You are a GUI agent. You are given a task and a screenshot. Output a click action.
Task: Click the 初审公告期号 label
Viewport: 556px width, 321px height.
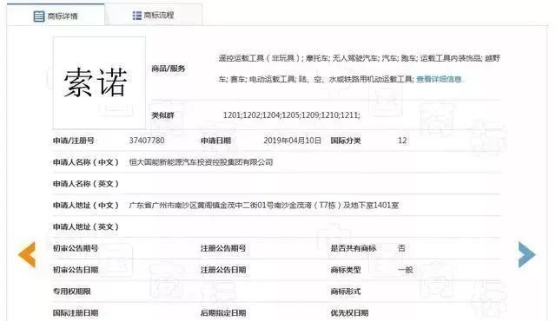tap(76, 248)
